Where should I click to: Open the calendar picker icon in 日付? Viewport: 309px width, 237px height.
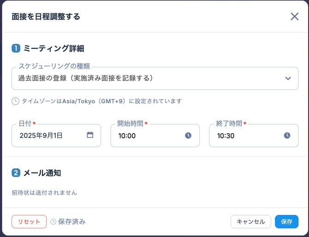point(90,135)
